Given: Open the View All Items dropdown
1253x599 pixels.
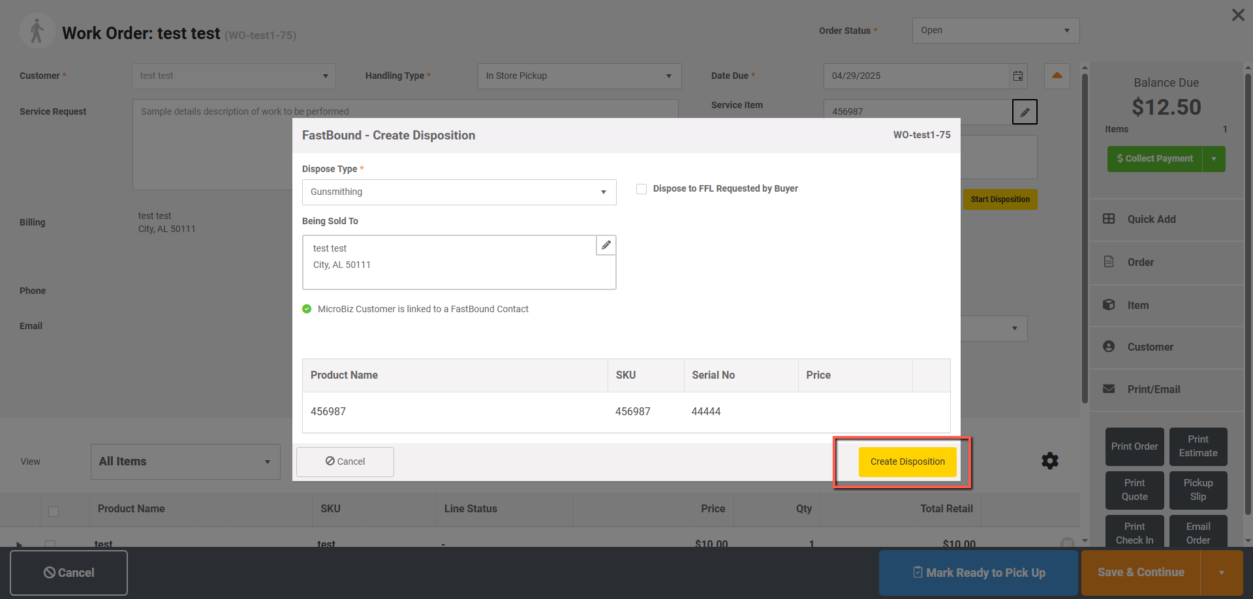Looking at the screenshot, I should coord(185,461).
